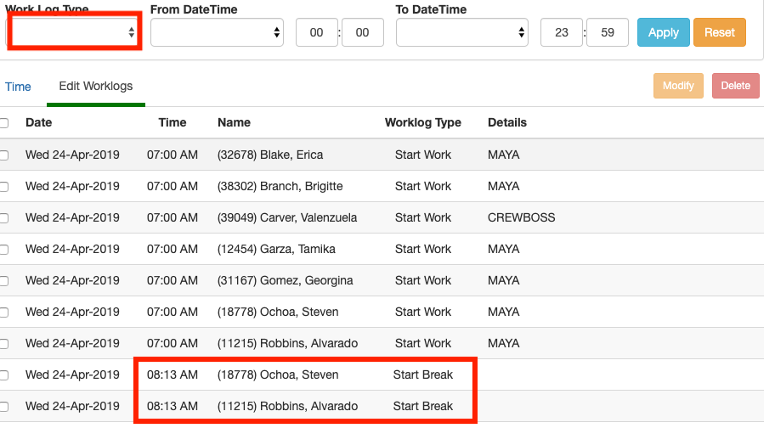The height and width of the screenshot is (428, 775).
Task: Click the Modify button
Action: (x=678, y=86)
